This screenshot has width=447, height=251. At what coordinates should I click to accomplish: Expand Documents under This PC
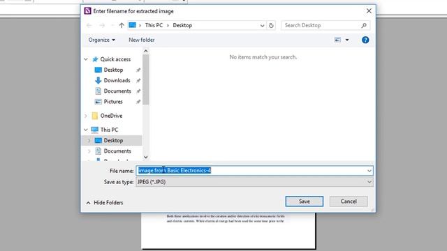tap(89, 151)
